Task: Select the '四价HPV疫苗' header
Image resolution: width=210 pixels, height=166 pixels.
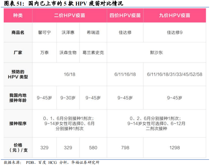Action: (x=125, y=15)
